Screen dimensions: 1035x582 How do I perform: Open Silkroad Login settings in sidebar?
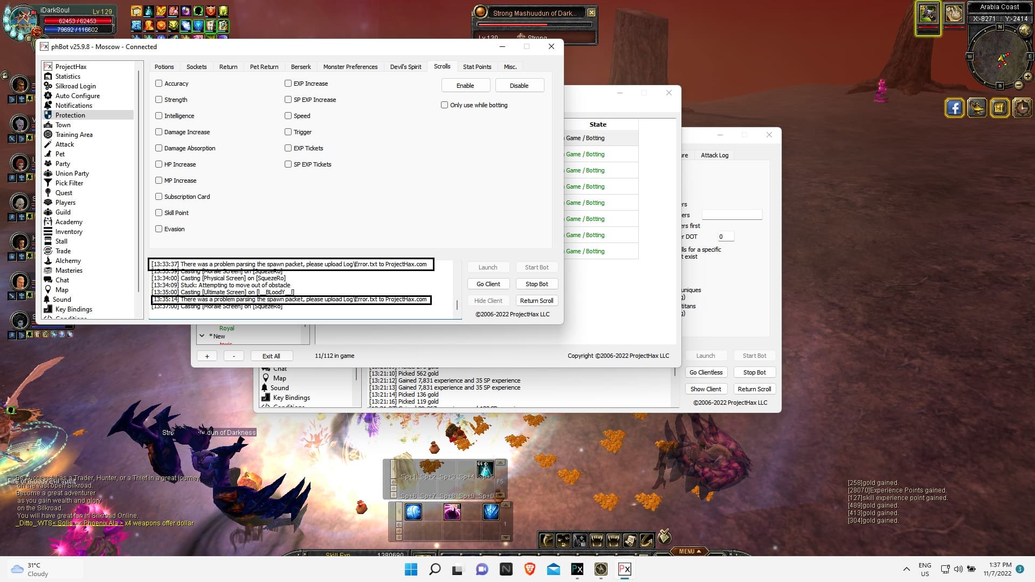coord(75,86)
